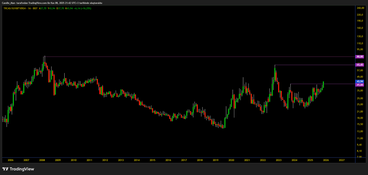Click the 9,40 price scale label
This screenshot has height=175, width=368.
point(359,145)
